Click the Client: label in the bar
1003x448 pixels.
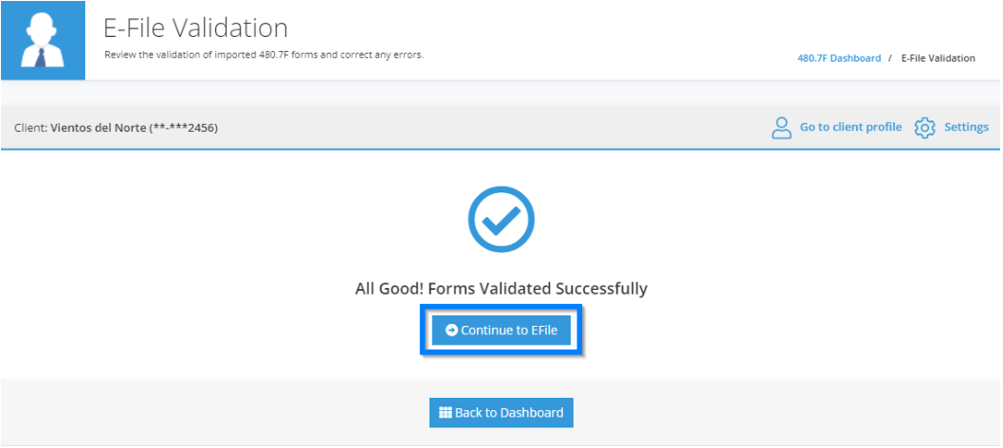click(30, 128)
